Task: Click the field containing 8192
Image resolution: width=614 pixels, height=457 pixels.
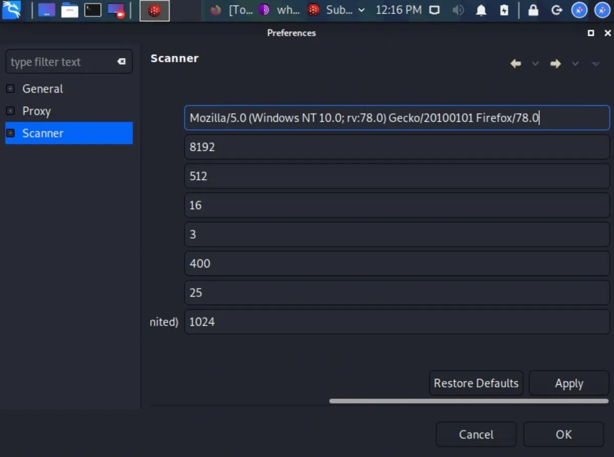Action: click(x=397, y=147)
